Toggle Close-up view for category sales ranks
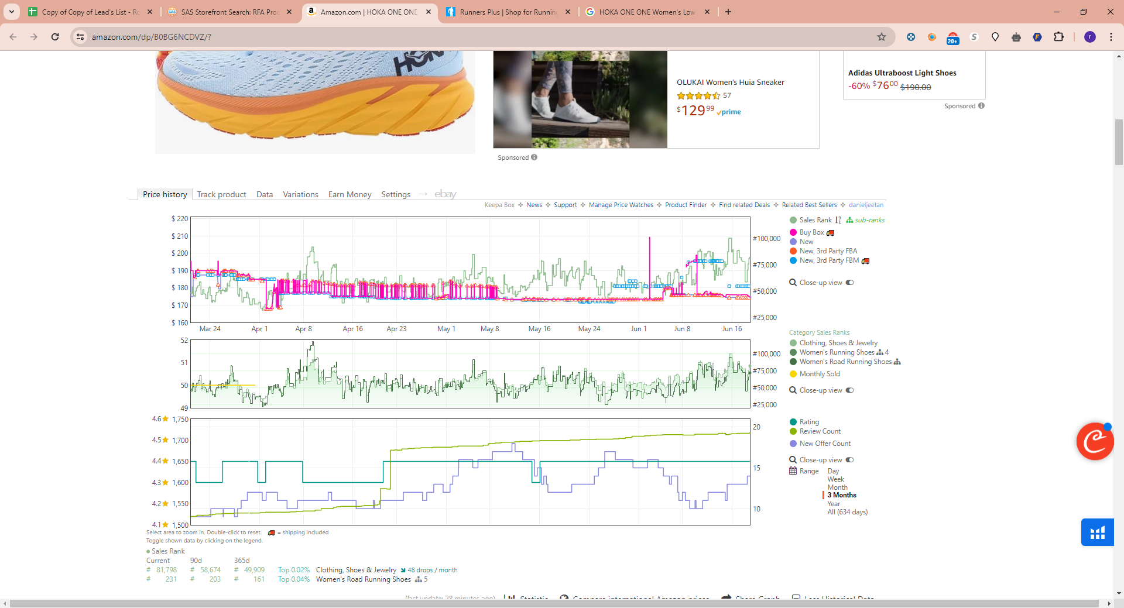 tap(849, 390)
